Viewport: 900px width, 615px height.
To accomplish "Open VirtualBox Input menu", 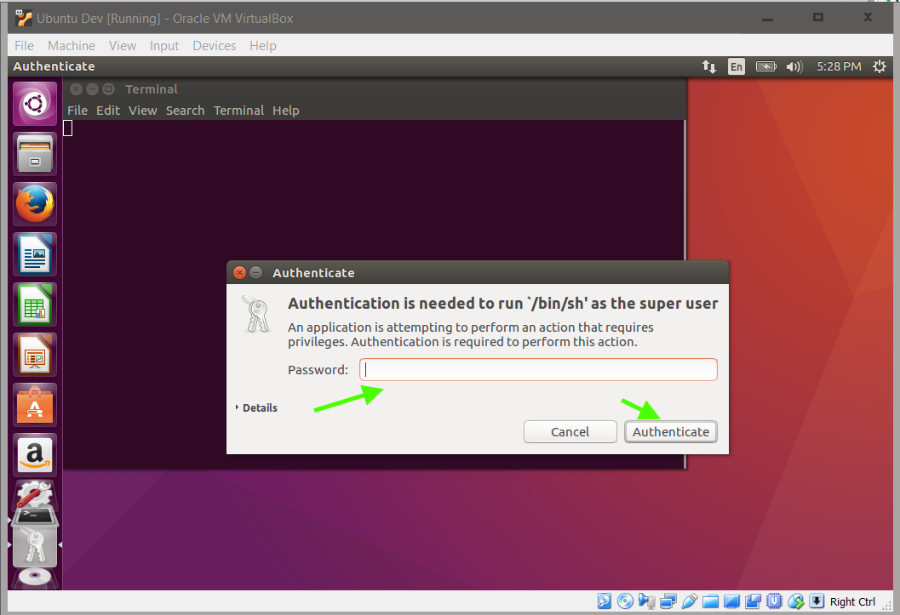I will pos(164,46).
